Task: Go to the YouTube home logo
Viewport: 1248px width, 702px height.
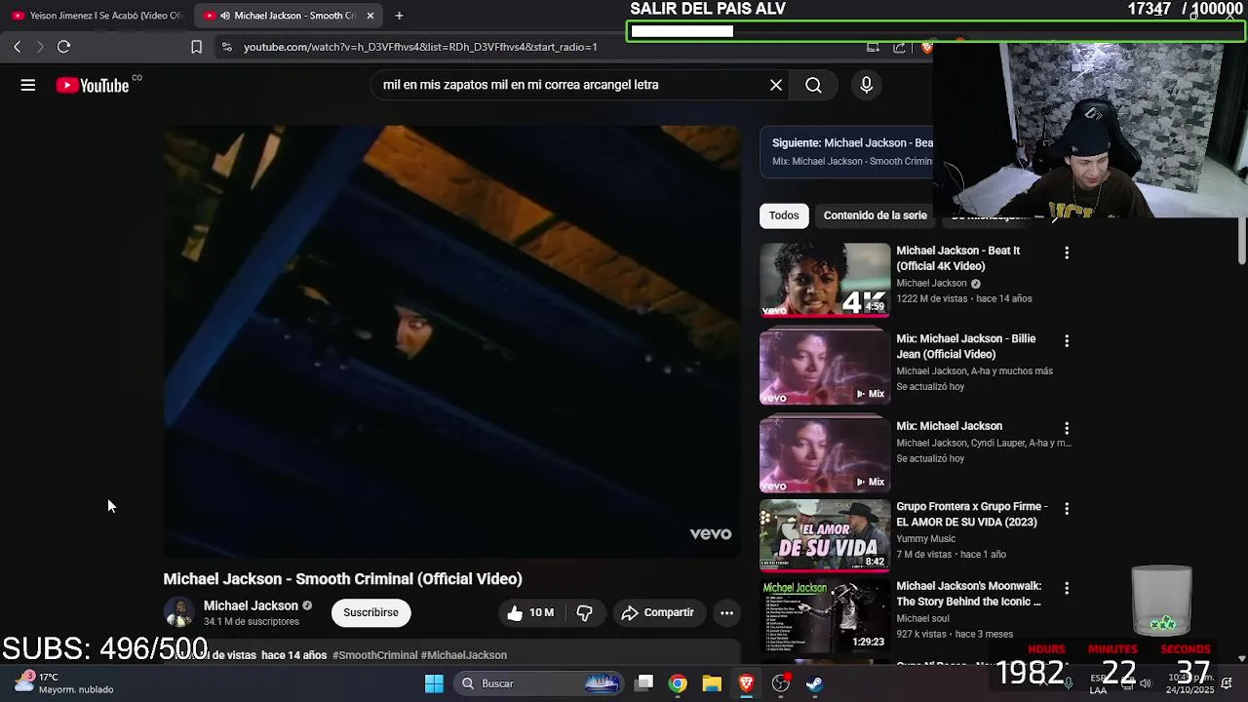Action: (x=93, y=86)
